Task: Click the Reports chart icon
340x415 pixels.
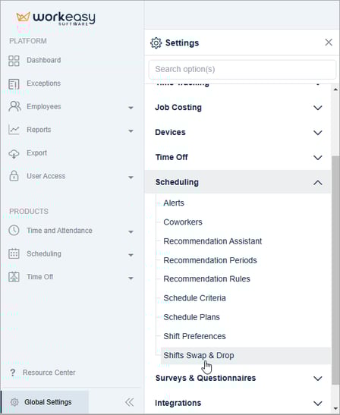Action: (14, 130)
